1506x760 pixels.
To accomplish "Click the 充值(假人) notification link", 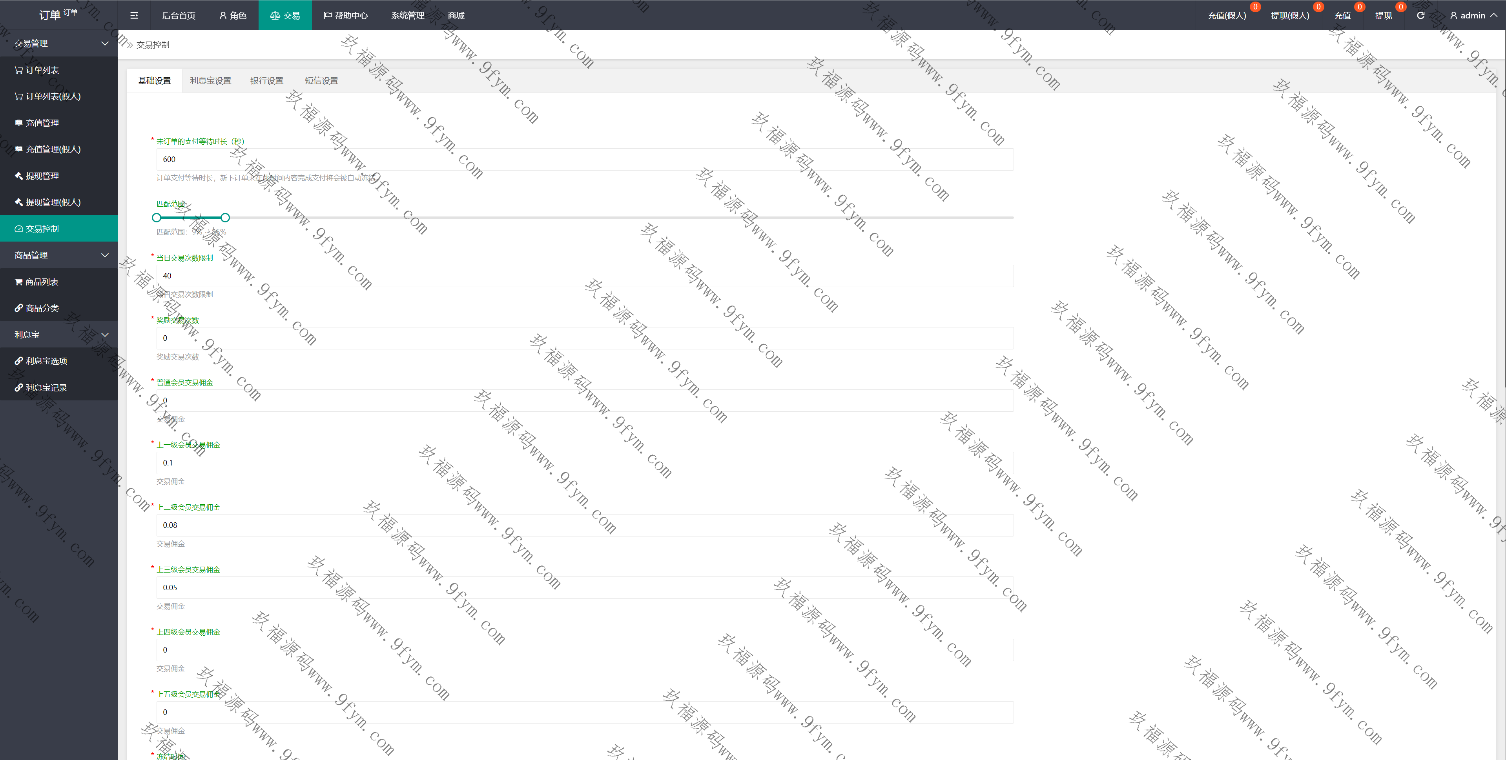I will click(x=1227, y=16).
